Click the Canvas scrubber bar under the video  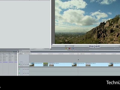coord(86,44)
